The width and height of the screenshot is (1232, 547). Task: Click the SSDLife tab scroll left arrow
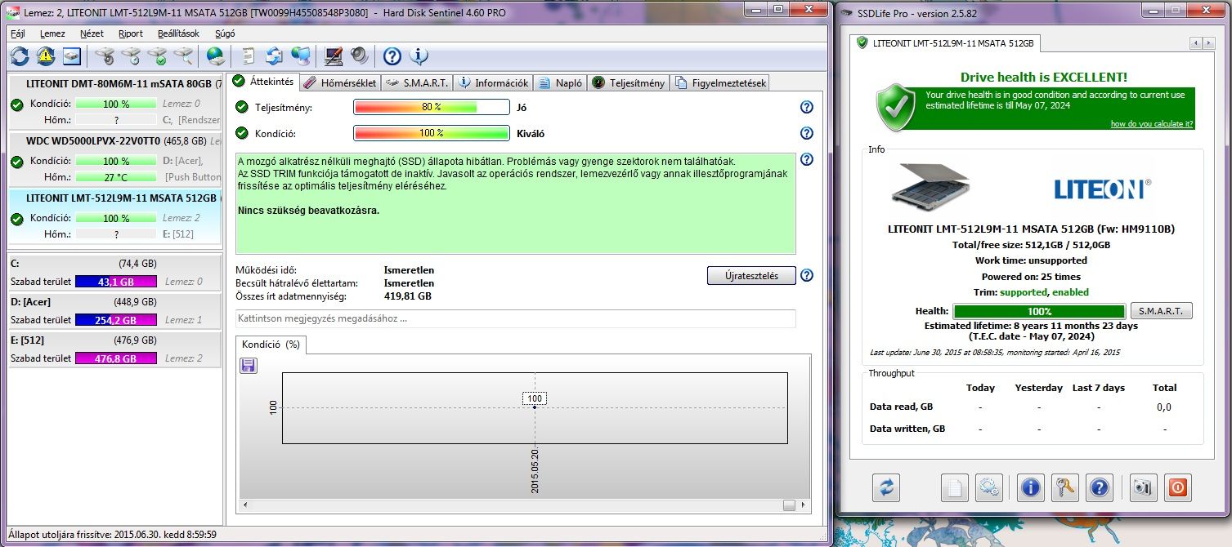click(x=1195, y=42)
